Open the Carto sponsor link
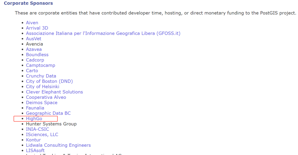 [x=32, y=71]
